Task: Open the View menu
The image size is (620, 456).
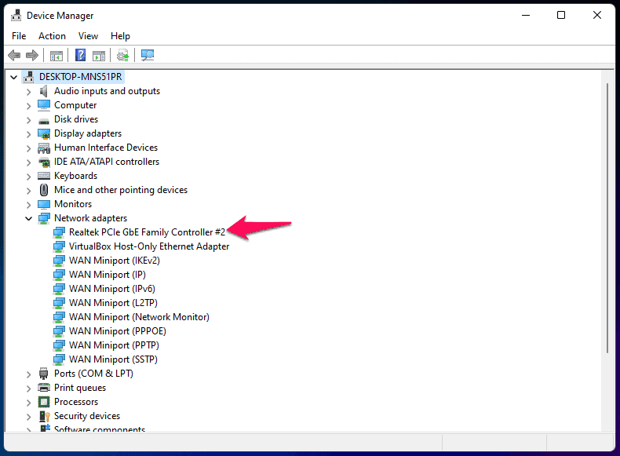Action: click(x=88, y=36)
